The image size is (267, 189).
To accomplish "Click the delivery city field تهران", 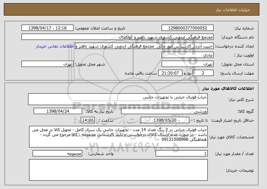I will (x=48, y=64).
